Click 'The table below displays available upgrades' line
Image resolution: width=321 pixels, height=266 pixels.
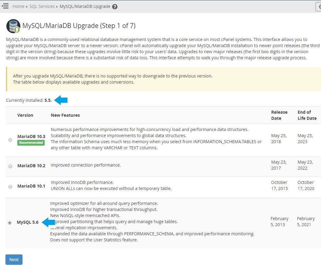coord(74,82)
